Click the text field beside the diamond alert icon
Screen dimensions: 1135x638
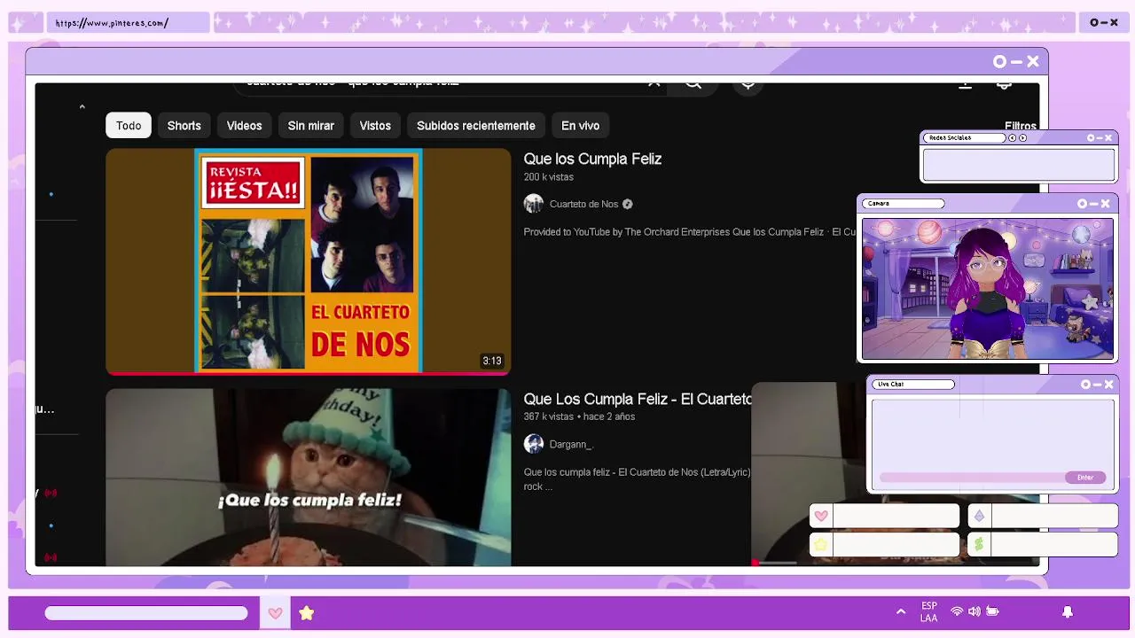(x=1054, y=516)
